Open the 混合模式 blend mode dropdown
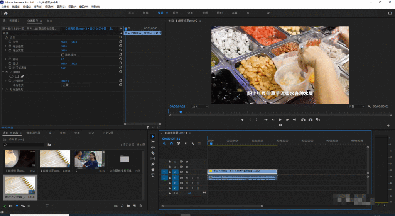Screen dimensions: 395x216 point(76,85)
